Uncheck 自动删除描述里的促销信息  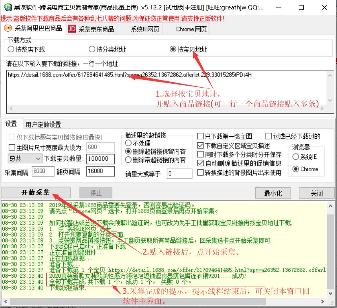[x=240, y=163]
